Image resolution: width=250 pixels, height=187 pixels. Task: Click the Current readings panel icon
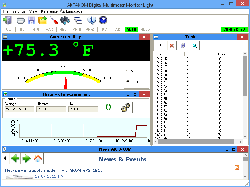(5, 37)
